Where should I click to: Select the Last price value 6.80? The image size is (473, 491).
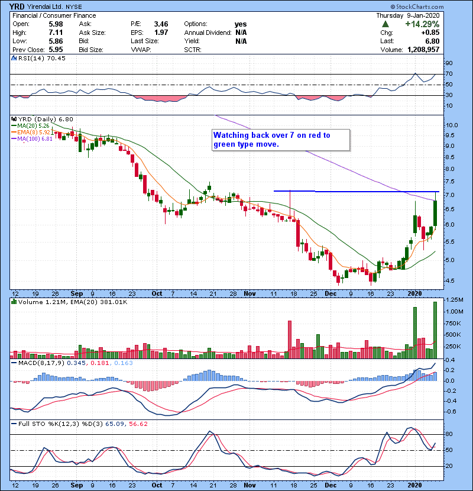point(432,41)
